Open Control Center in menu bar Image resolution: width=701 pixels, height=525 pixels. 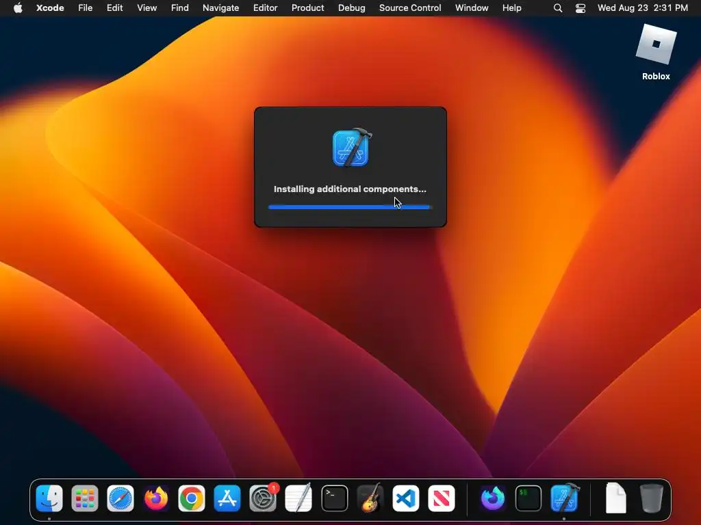point(581,8)
